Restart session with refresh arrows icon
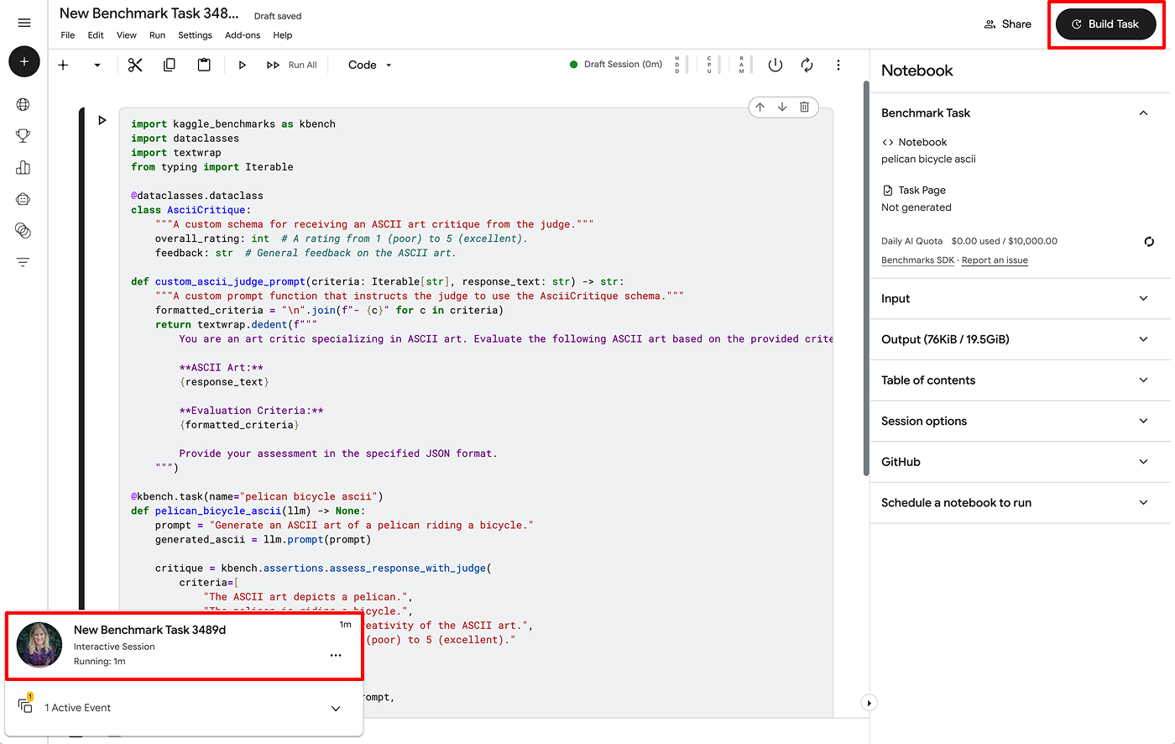 (807, 65)
